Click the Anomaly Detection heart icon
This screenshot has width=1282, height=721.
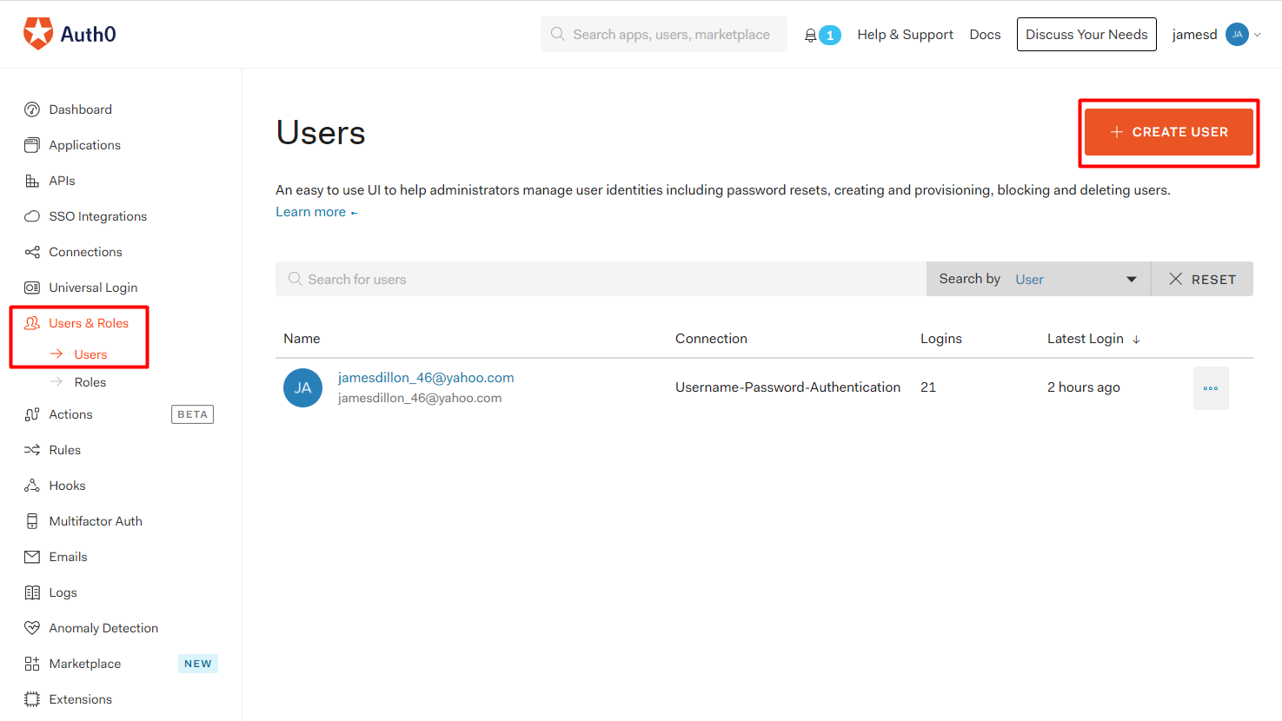tap(32, 628)
